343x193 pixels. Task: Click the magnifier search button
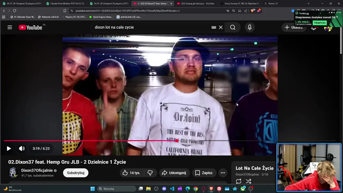(233, 27)
